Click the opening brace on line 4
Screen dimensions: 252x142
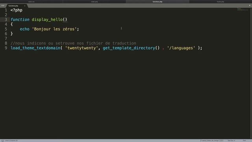pyautogui.click(x=11, y=24)
